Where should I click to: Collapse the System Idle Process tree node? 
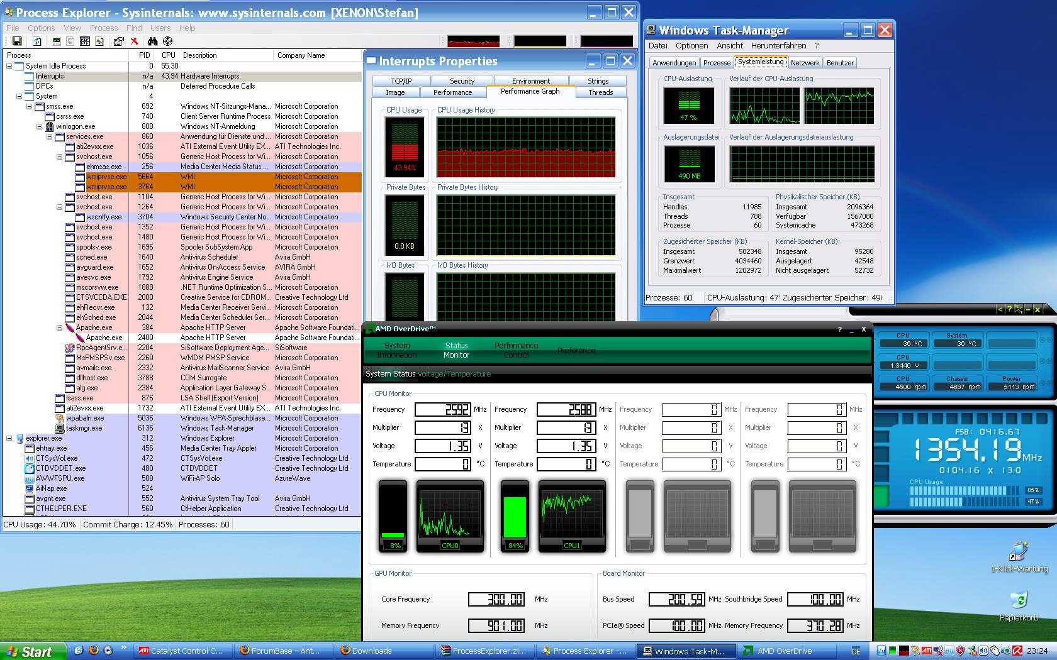(x=9, y=66)
